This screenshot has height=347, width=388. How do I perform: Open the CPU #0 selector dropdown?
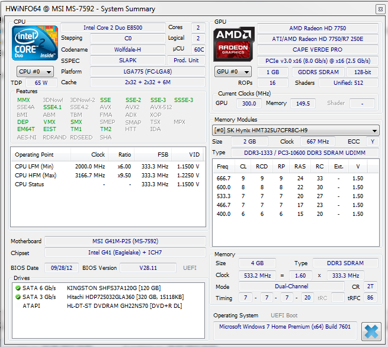(35, 72)
